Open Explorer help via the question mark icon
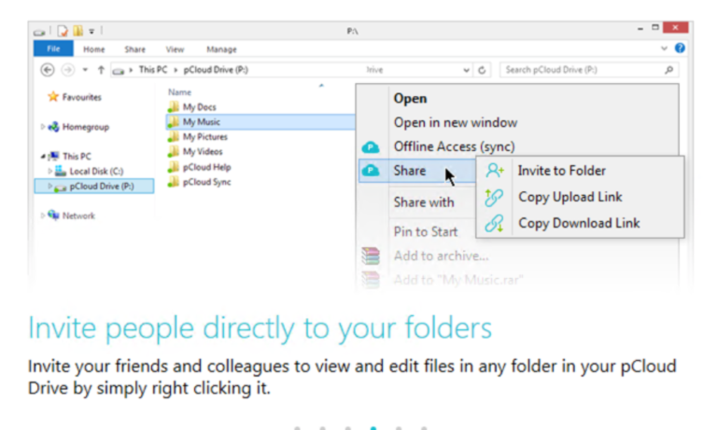This screenshot has width=717, height=430. tap(680, 48)
